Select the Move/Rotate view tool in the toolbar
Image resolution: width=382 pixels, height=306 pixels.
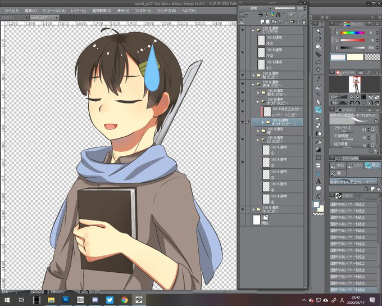click(x=319, y=39)
